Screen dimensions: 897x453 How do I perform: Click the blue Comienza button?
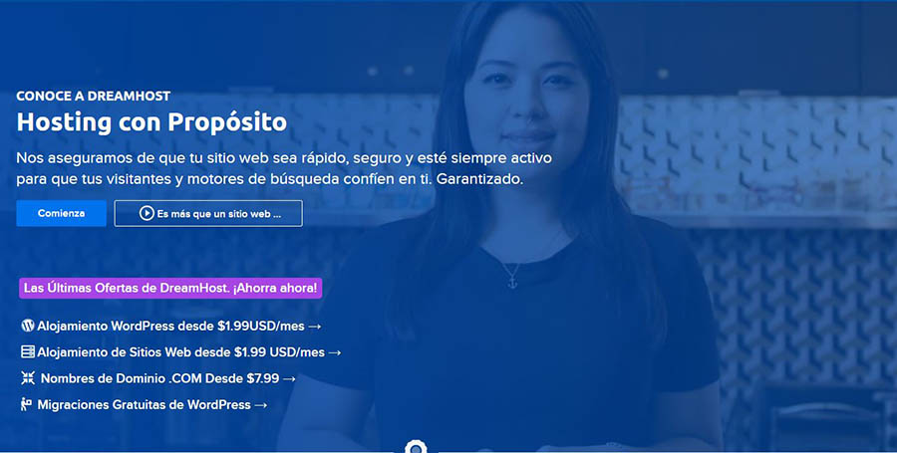pos(61,213)
